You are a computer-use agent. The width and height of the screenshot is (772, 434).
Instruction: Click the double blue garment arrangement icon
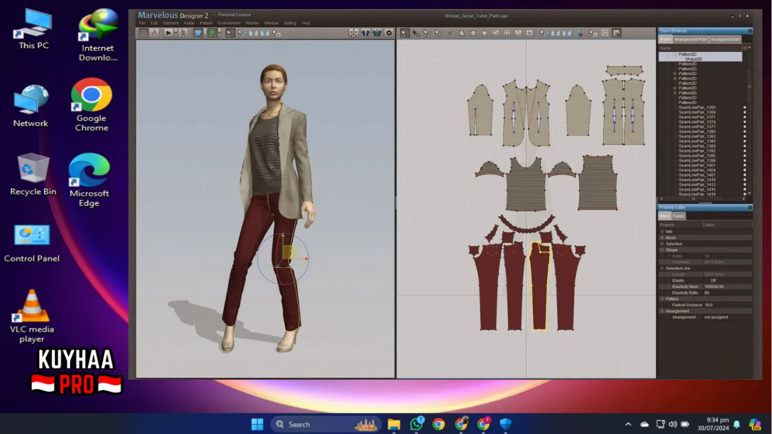377,33
